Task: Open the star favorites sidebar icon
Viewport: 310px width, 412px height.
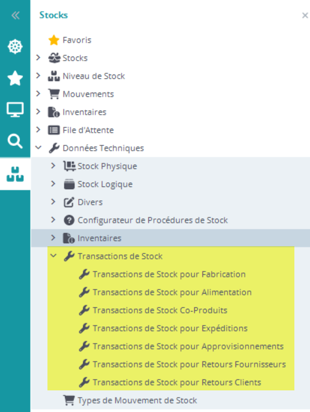Action: point(15,78)
